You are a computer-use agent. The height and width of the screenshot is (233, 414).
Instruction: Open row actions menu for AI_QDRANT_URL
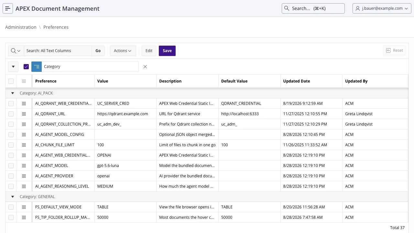point(24,114)
